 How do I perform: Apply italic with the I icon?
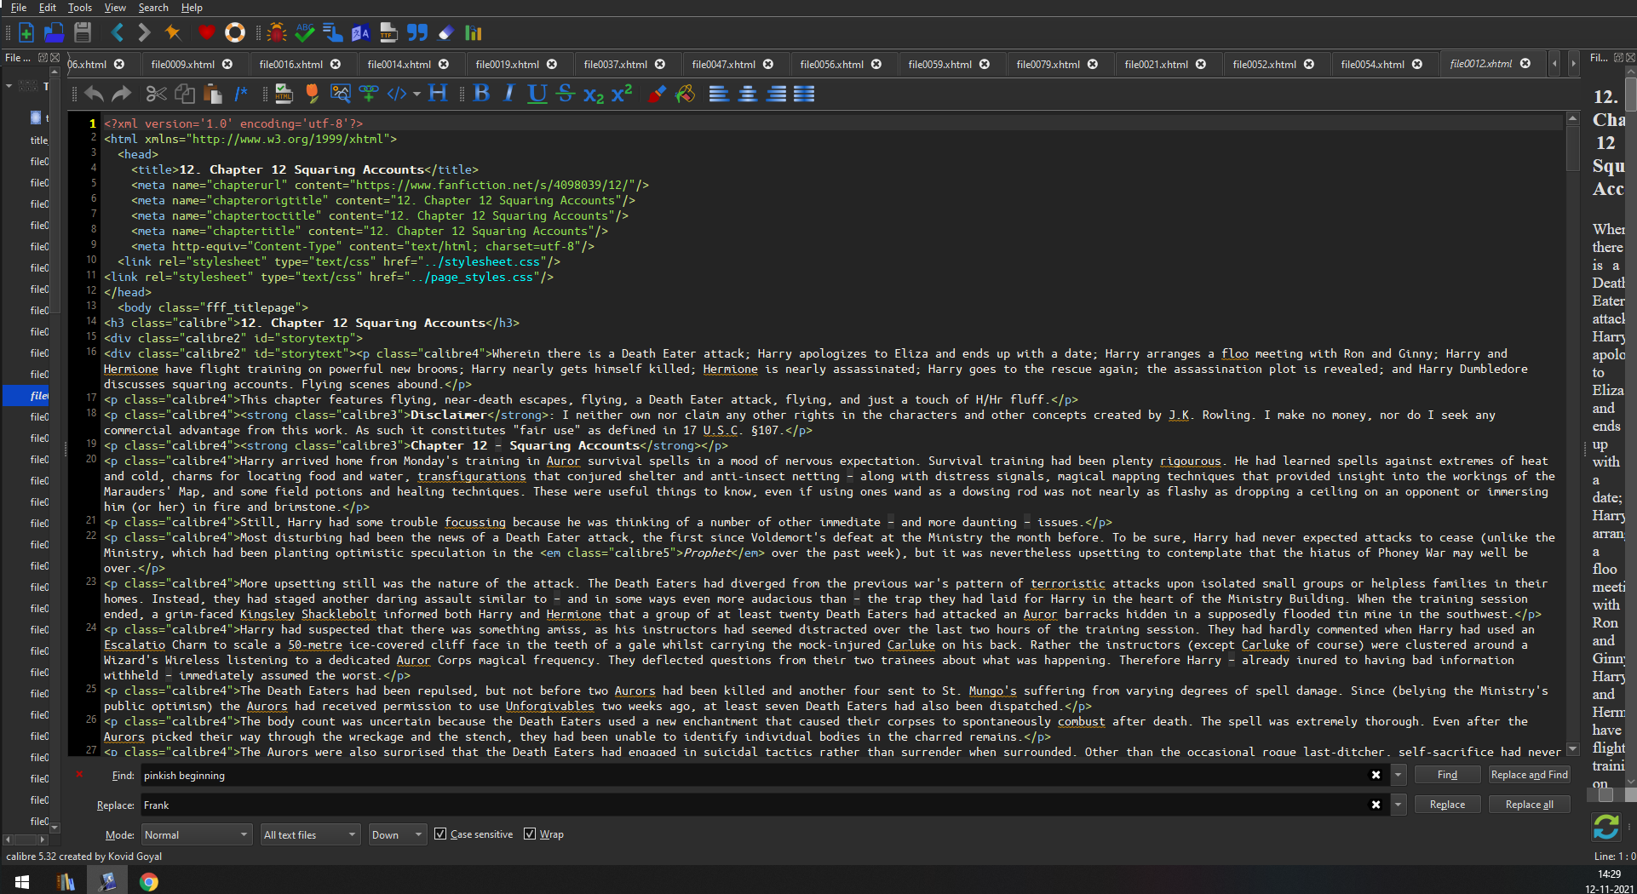click(508, 94)
